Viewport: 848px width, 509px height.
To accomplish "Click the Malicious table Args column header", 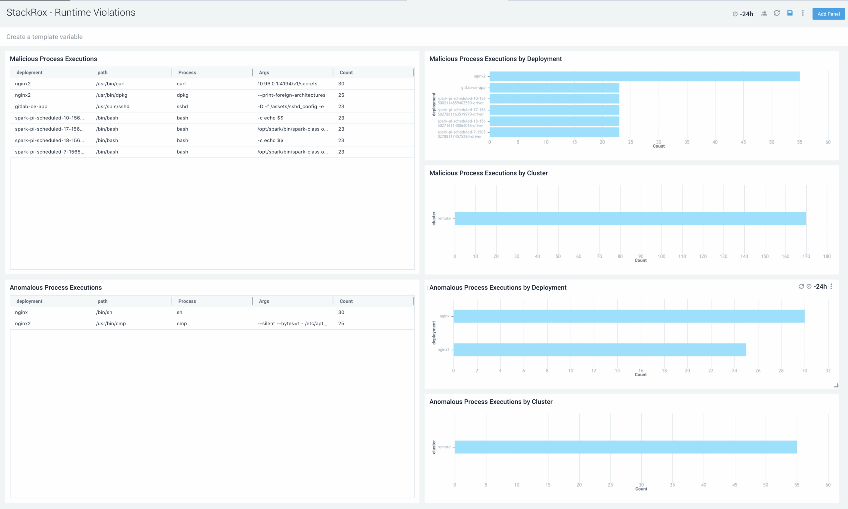I will 264,72.
